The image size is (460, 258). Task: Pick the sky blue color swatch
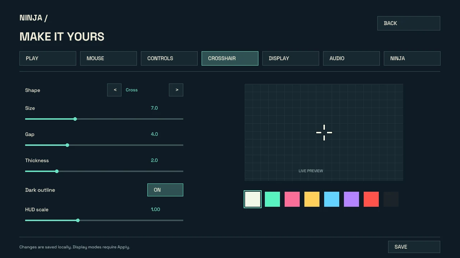pos(332,199)
